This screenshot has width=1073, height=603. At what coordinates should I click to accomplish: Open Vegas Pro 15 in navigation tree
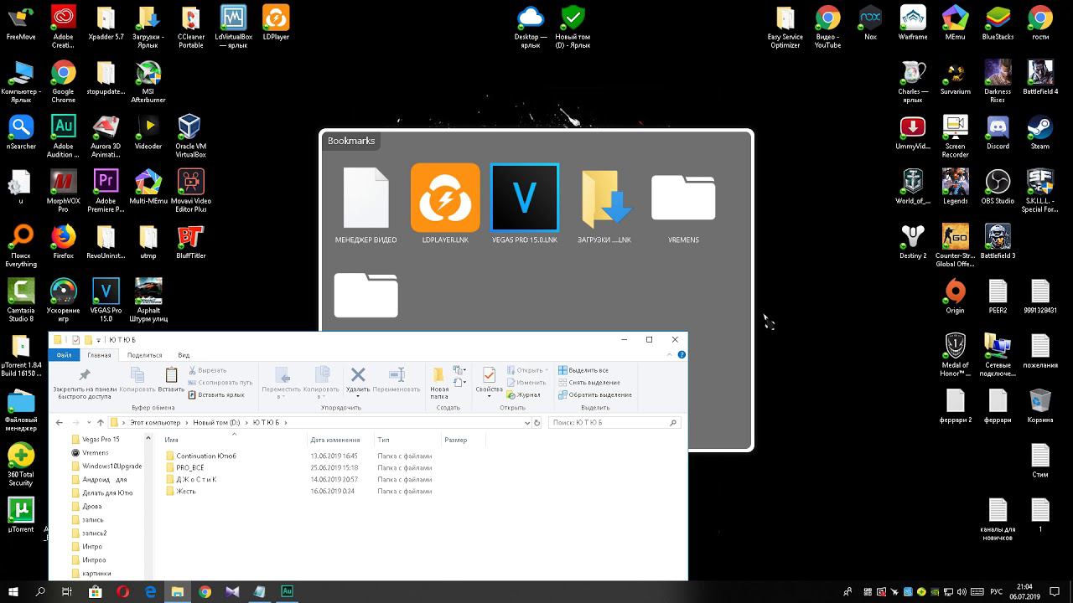[x=96, y=440]
